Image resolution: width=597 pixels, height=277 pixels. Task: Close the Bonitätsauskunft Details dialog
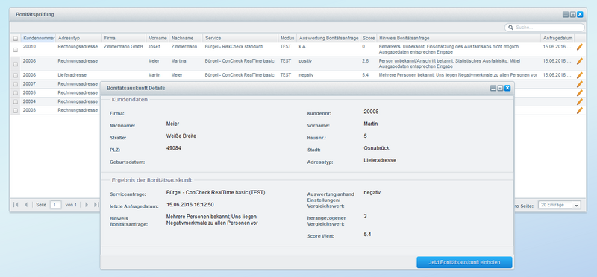tap(507, 88)
